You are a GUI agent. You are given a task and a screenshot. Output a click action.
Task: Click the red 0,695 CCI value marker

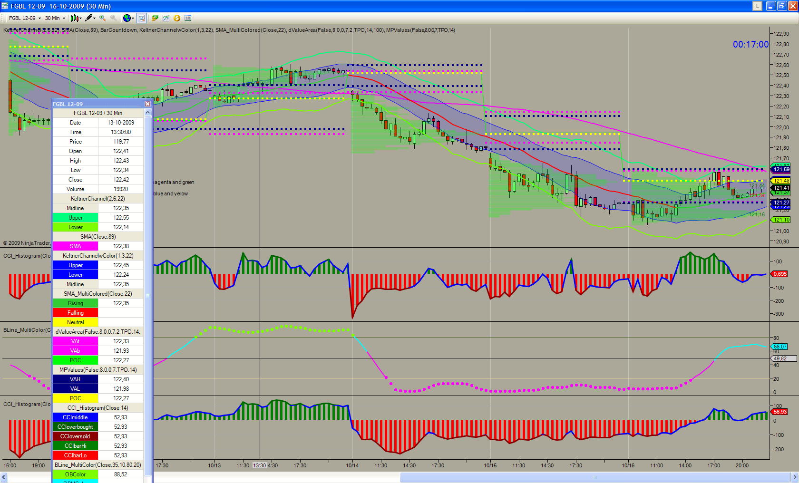tap(780, 274)
